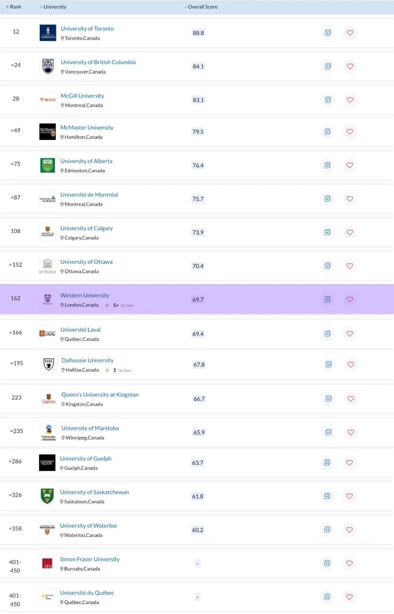Open Queen's University at Kingston page

click(x=100, y=395)
